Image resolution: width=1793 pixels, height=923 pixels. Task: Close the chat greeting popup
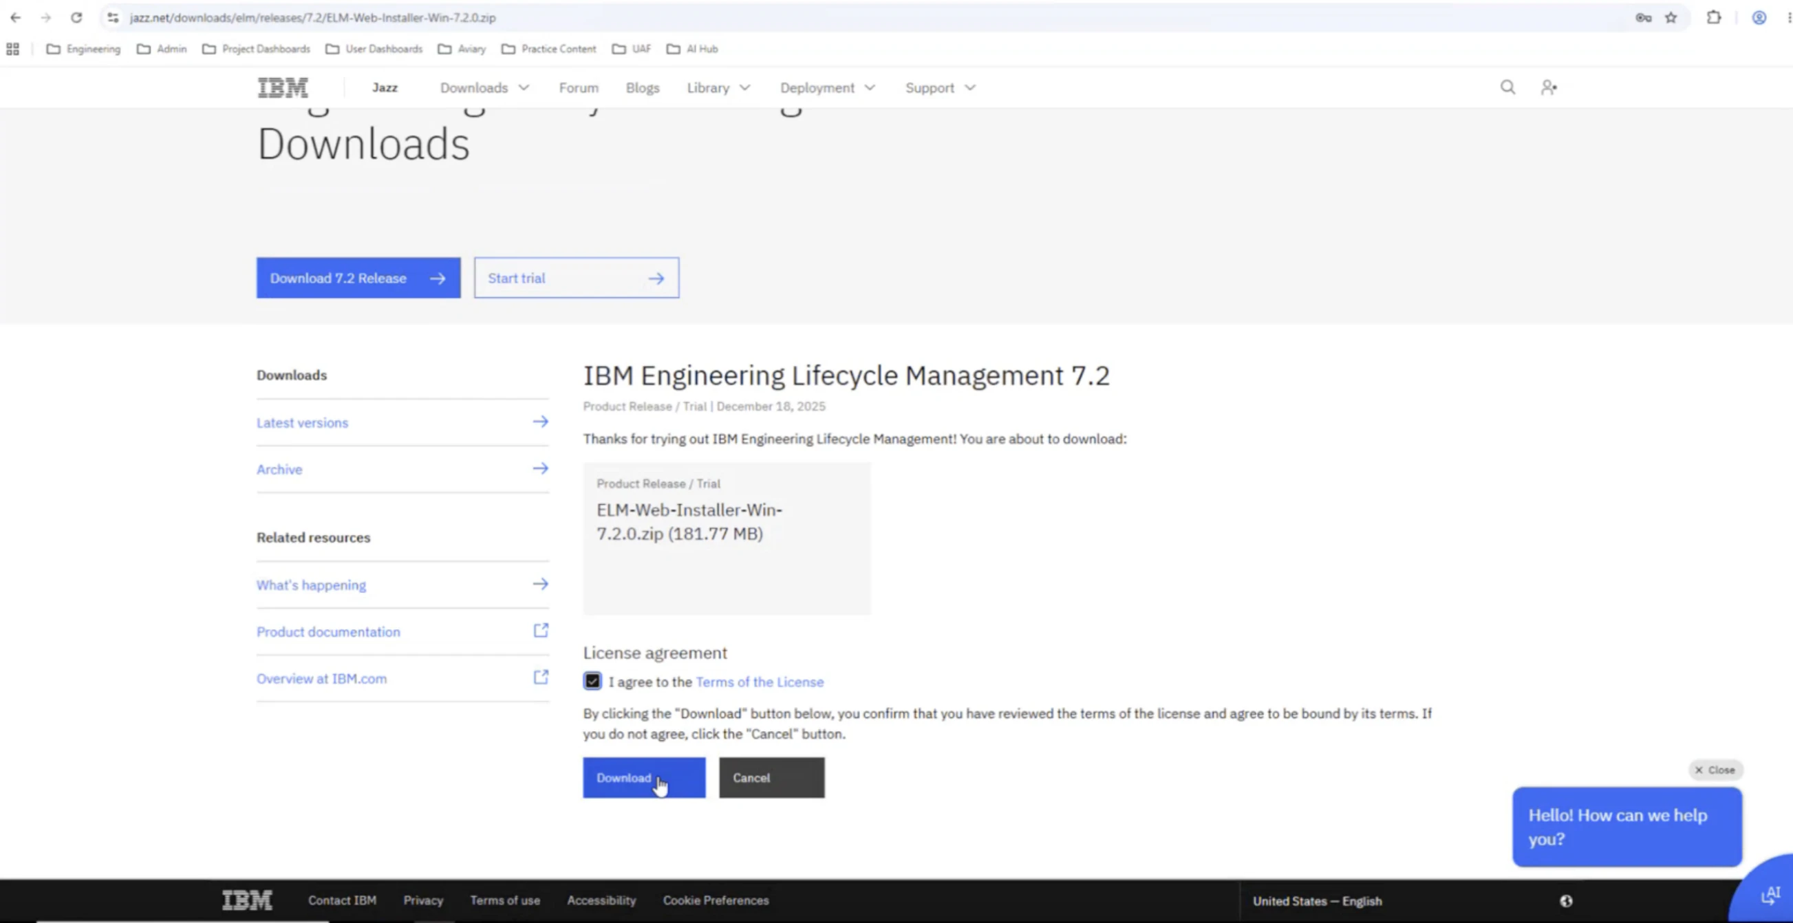pos(1715,770)
